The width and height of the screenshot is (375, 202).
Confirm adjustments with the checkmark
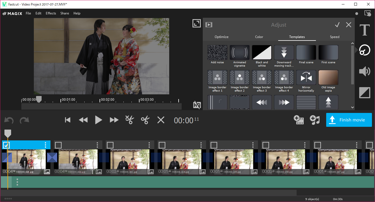(x=337, y=25)
